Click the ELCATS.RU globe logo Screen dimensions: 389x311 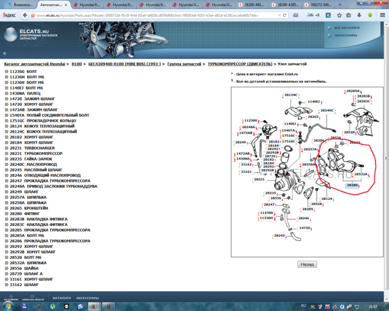[x=10, y=34]
